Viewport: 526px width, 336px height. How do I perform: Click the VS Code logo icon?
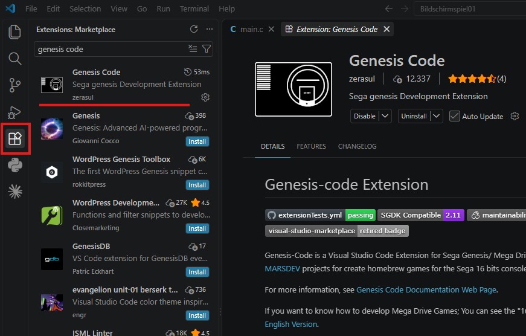click(11, 8)
